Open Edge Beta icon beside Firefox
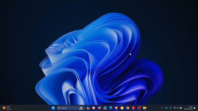198x111 pixels. pyautogui.click(x=105, y=108)
